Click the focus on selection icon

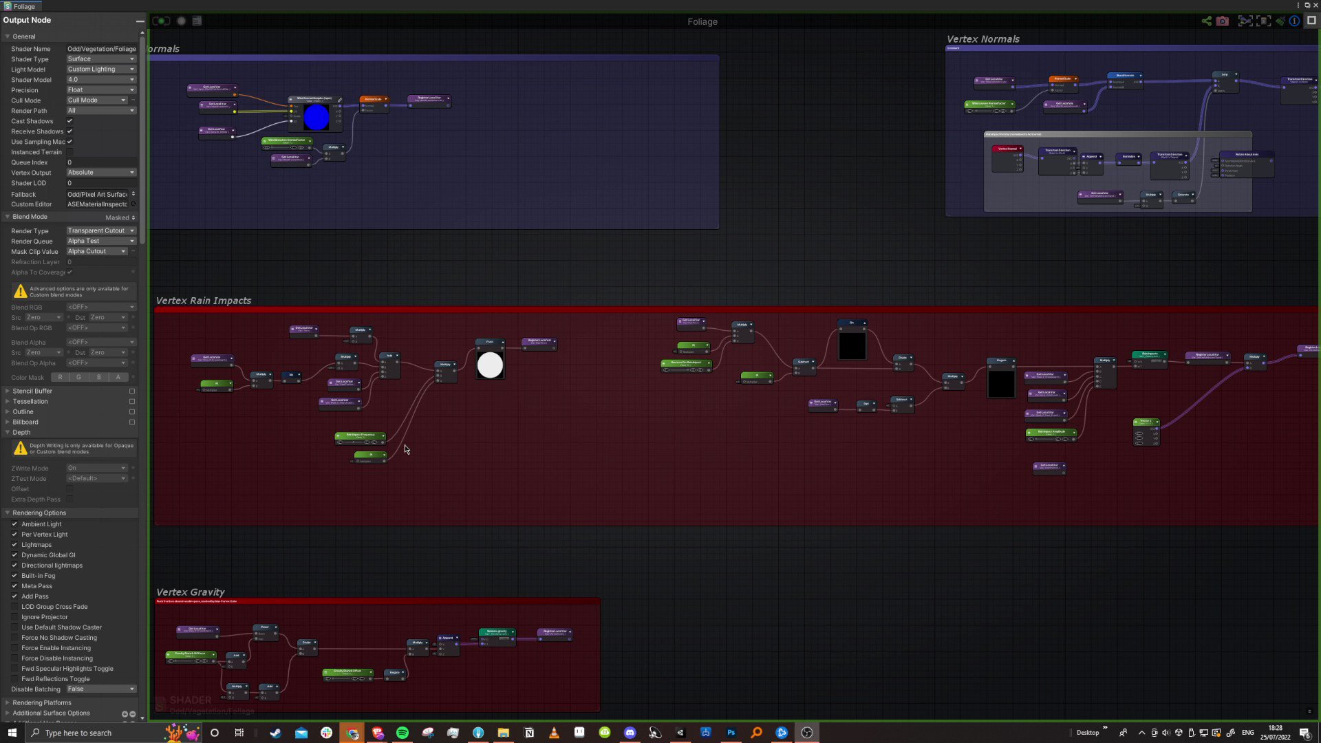1245,21
